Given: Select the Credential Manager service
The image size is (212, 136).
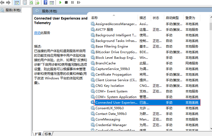Looking at the screenshot, I should tap(111, 125).
